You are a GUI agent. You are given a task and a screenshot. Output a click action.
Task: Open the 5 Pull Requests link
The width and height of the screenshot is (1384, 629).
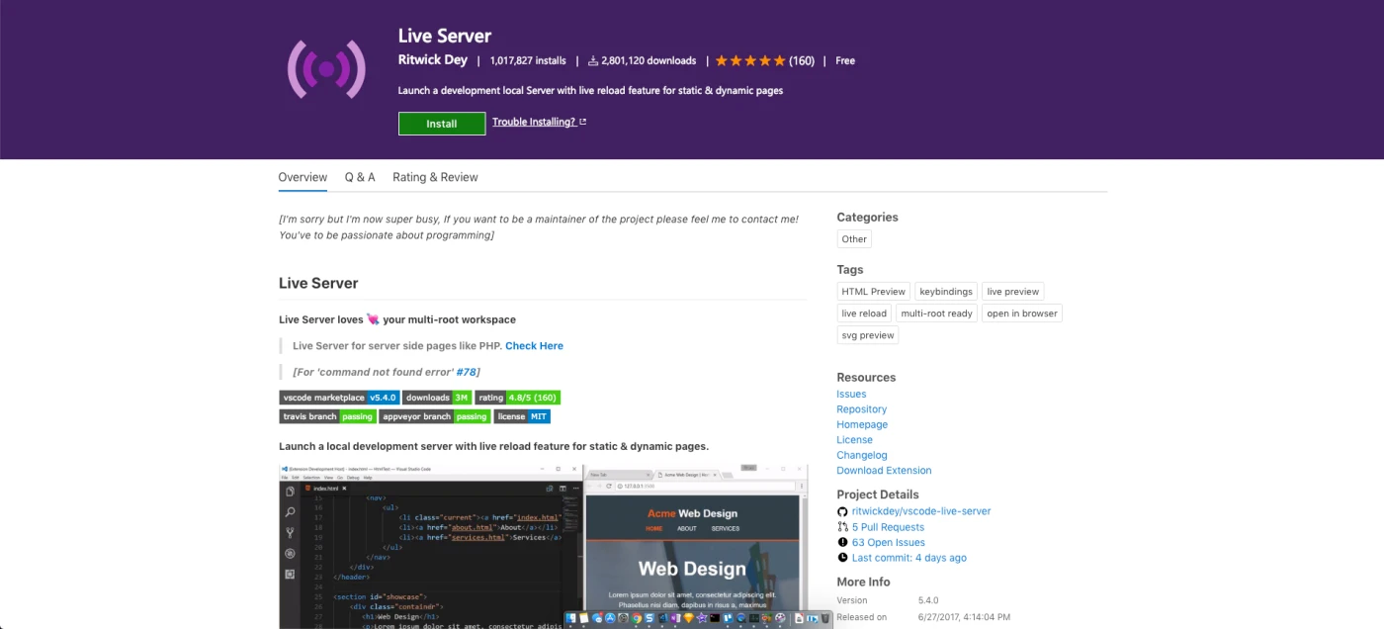click(x=888, y=527)
